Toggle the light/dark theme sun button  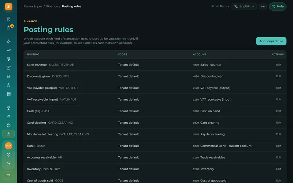coord(263,7)
